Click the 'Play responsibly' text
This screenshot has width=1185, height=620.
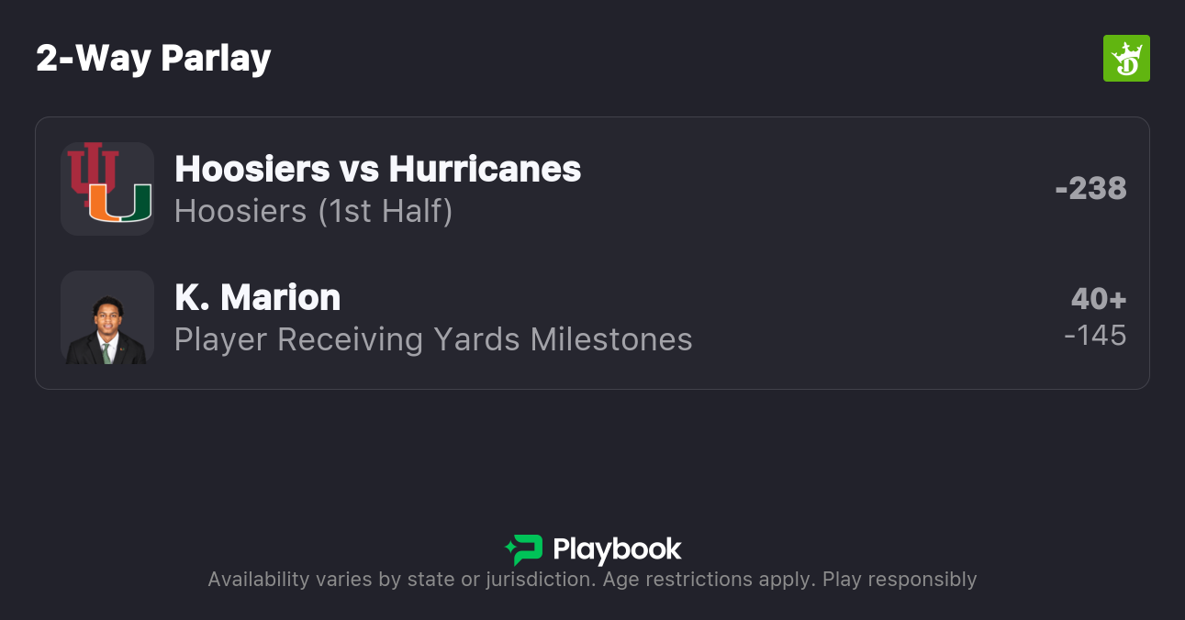[900, 580]
